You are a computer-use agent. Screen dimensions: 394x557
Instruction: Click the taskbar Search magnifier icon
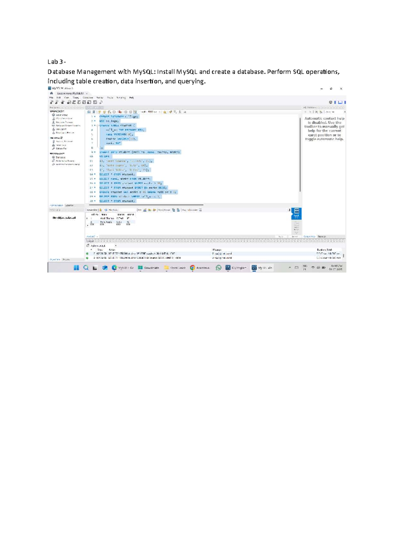pyautogui.click(x=86, y=268)
